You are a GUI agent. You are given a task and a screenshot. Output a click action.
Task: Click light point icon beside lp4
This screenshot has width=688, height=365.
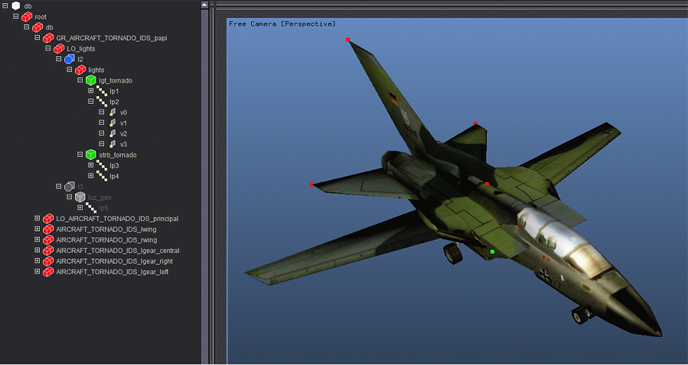coord(101,176)
